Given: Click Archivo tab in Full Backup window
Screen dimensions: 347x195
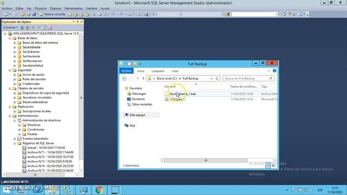Looking at the screenshot, I should pos(126,71).
